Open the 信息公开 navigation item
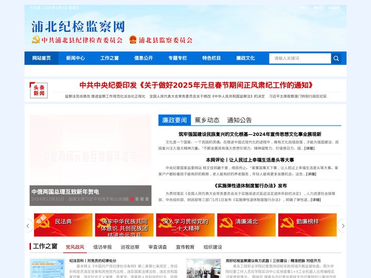The width and height of the screenshot is (371, 278). pyautogui.click(x=143, y=58)
